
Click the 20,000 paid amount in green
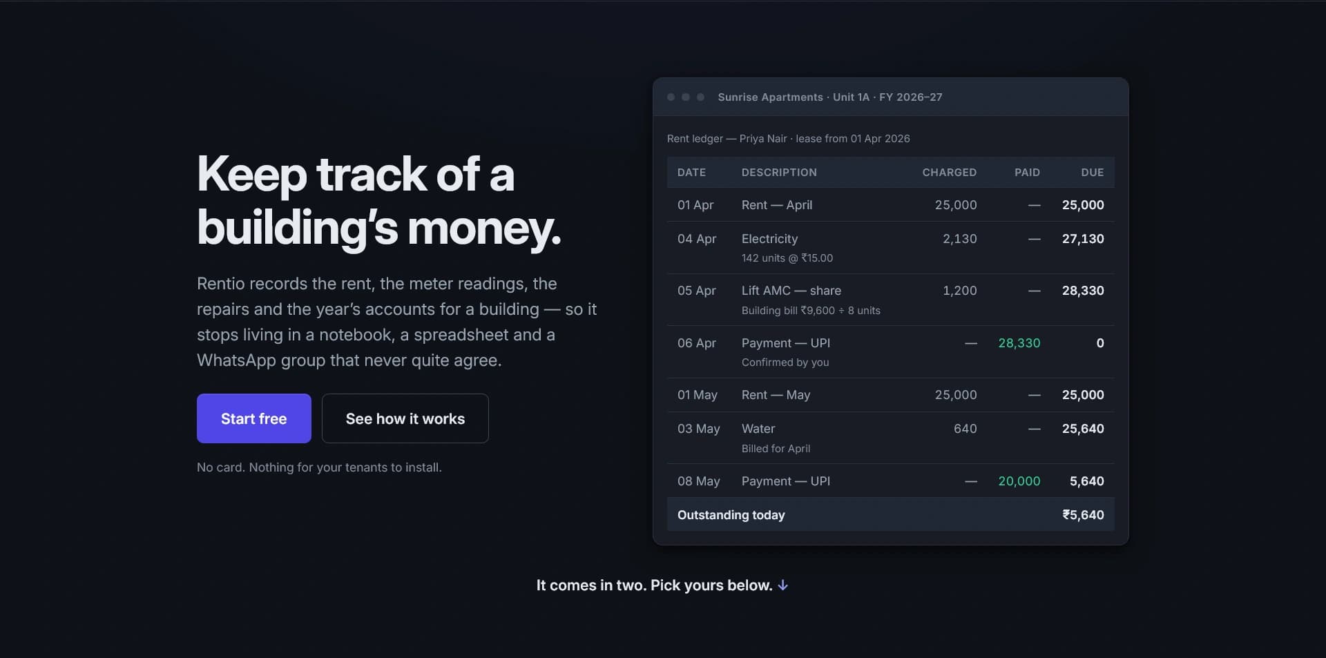tap(1019, 481)
